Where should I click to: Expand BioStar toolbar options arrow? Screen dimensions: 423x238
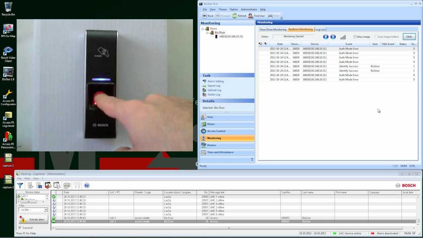coord(282,18)
